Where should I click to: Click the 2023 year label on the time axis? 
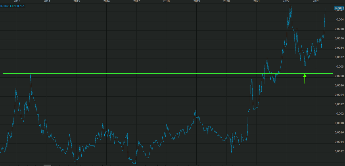(316, 1)
